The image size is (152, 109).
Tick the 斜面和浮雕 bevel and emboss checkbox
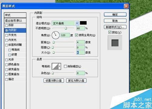tap(7, 45)
